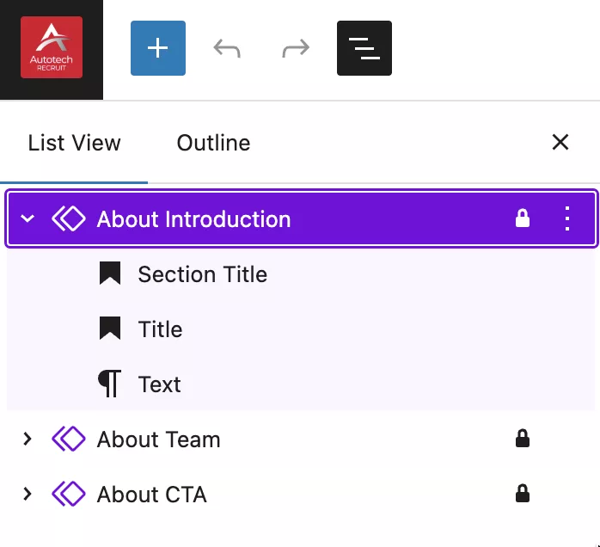Click the About CTA block name
This screenshot has height=547, width=600.
(151, 495)
